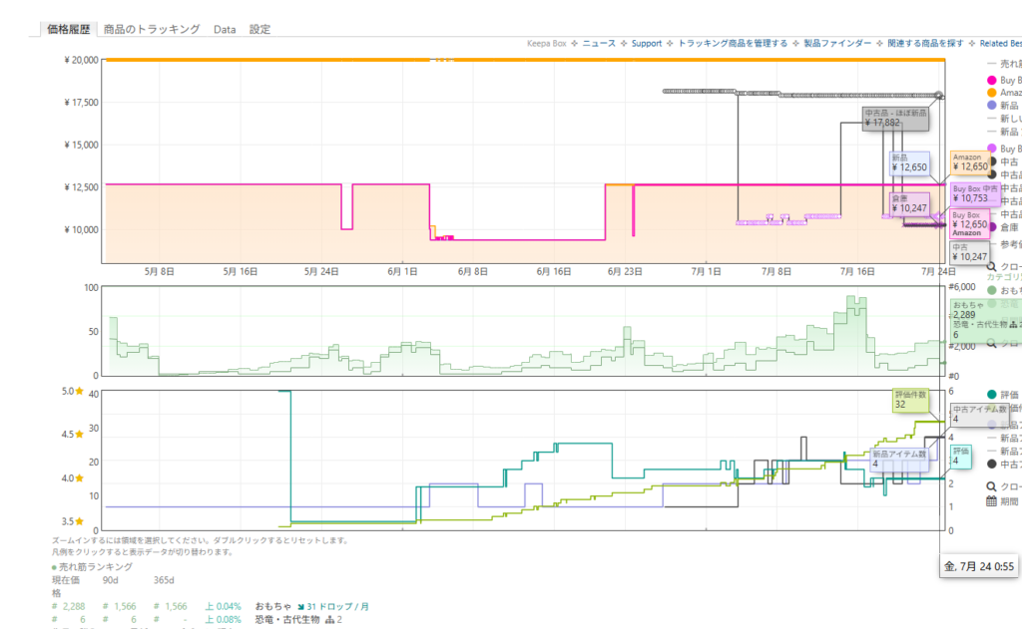The width and height of the screenshot is (1022, 629).
Task: Toggle the 参考価 legend entry
Action: click(1004, 244)
